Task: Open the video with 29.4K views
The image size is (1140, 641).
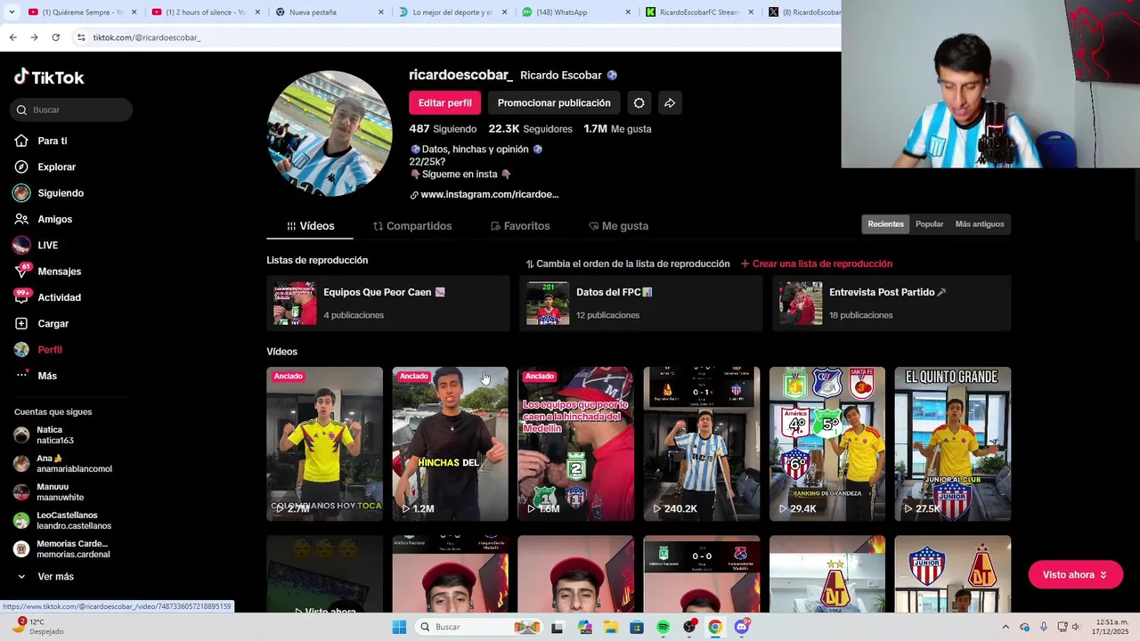Action: click(826, 443)
